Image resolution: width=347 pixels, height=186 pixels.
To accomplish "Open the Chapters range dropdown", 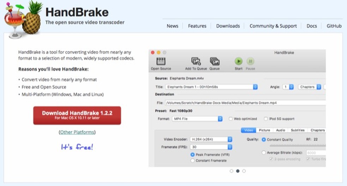I will pyautogui.click(x=310, y=87).
